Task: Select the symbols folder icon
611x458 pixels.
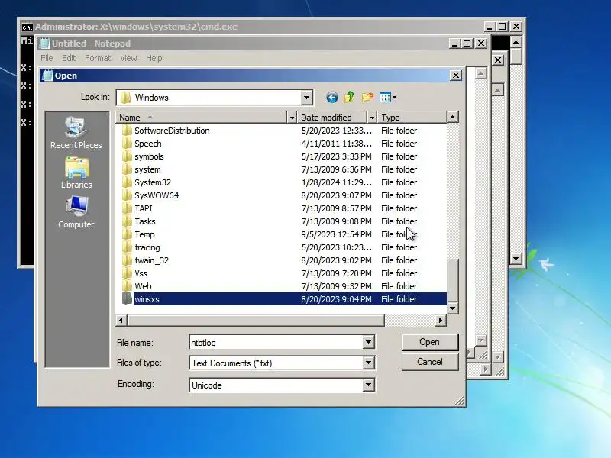Action: coord(127,156)
